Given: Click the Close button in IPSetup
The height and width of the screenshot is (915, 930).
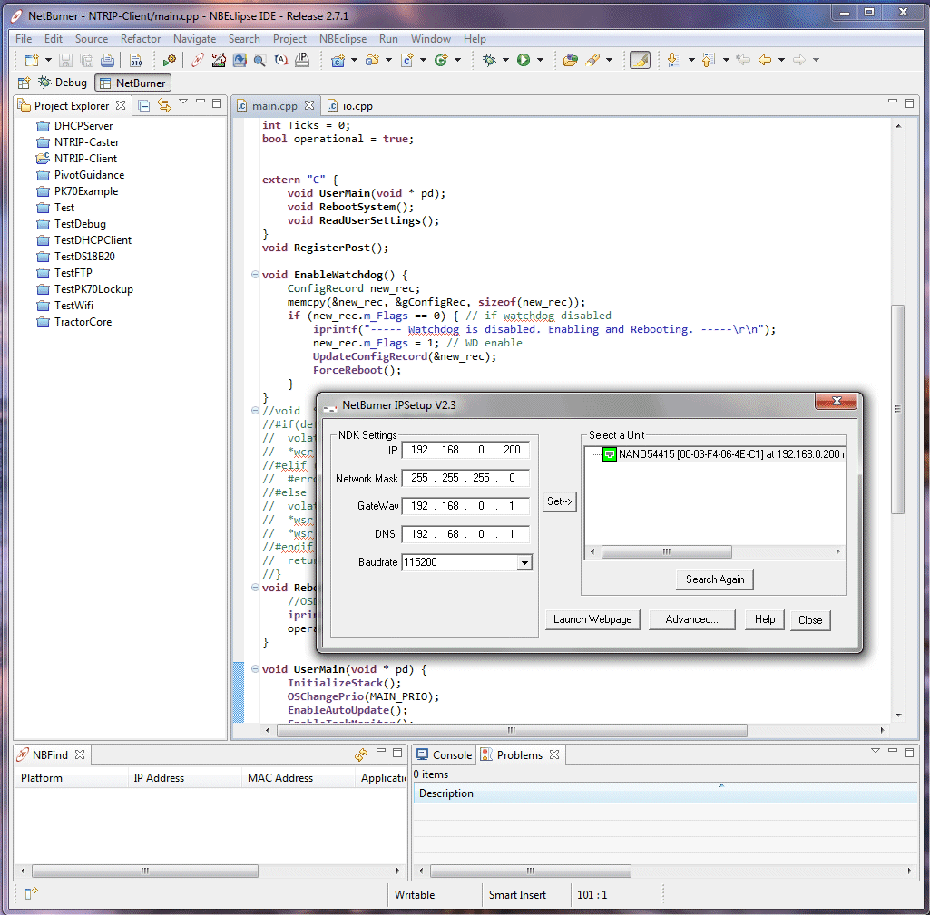Looking at the screenshot, I should (x=810, y=620).
